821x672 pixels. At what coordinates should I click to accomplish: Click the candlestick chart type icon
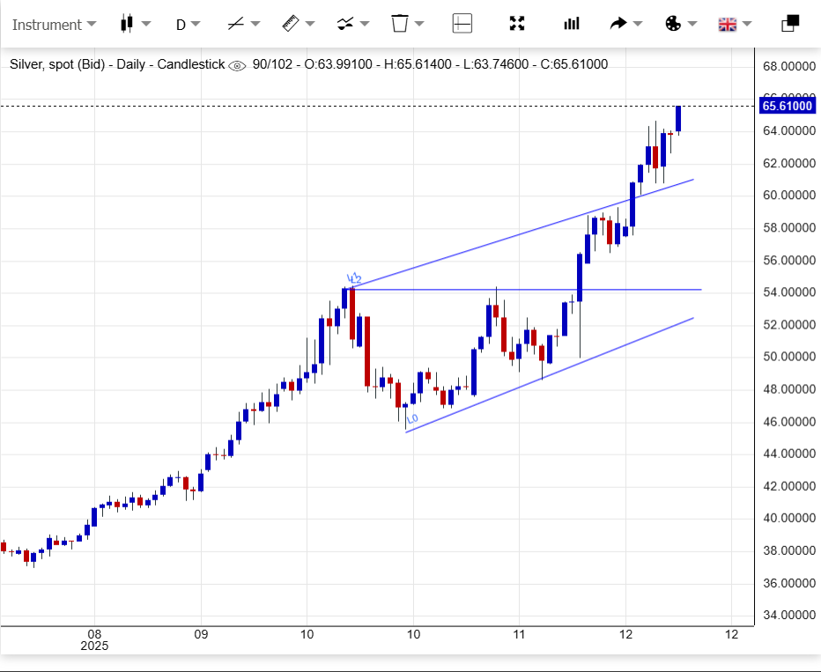pos(127,24)
